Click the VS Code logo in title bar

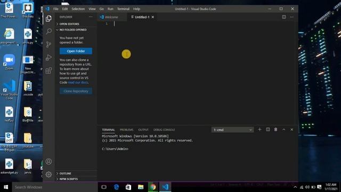click(x=47, y=9)
